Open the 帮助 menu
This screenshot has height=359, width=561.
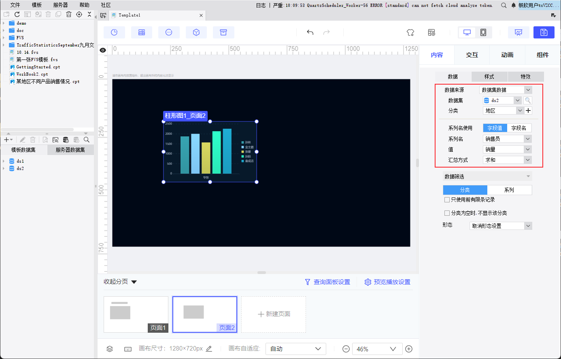point(85,5)
